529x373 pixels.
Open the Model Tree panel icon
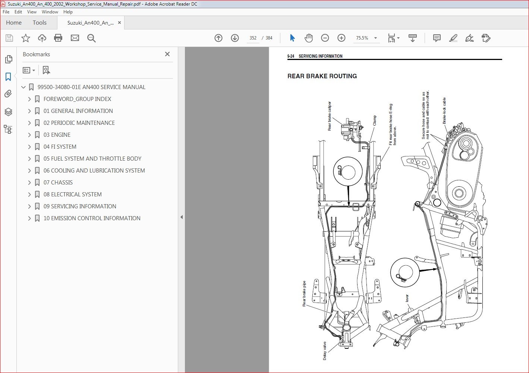pos(8,129)
